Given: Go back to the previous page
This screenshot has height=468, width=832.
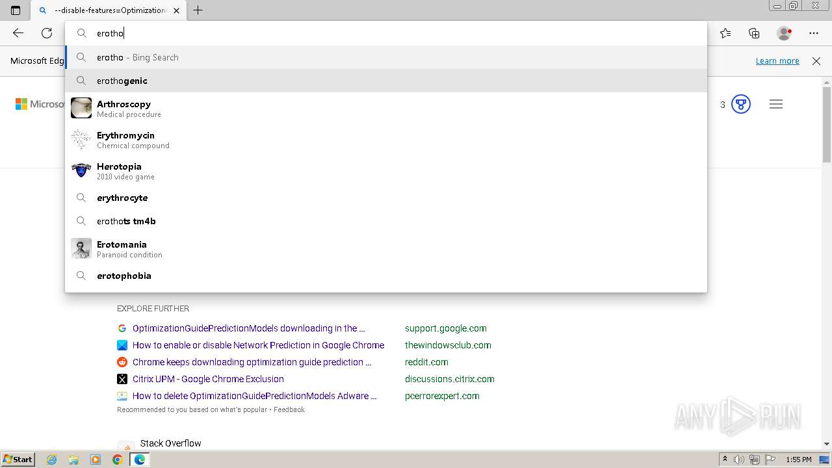Looking at the screenshot, I should 18,33.
